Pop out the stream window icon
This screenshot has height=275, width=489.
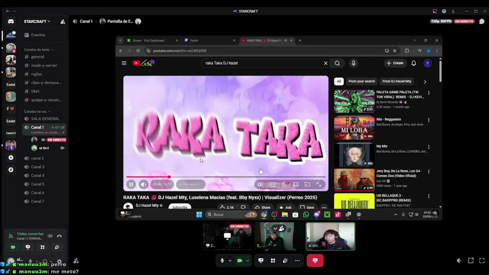pyautogui.click(x=471, y=260)
